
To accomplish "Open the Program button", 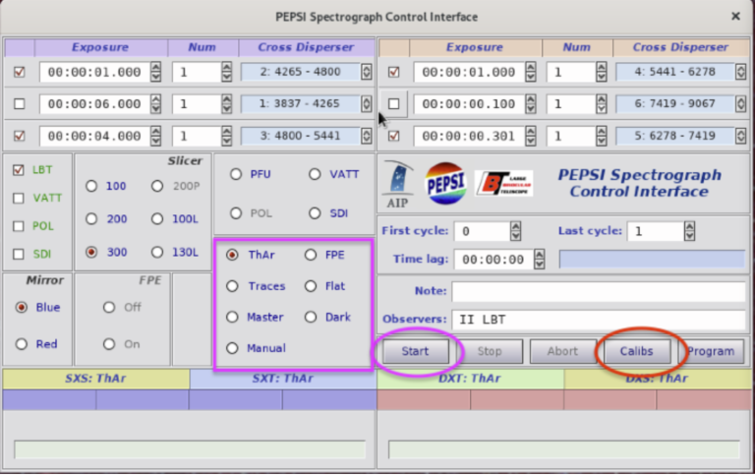I will tap(716, 351).
